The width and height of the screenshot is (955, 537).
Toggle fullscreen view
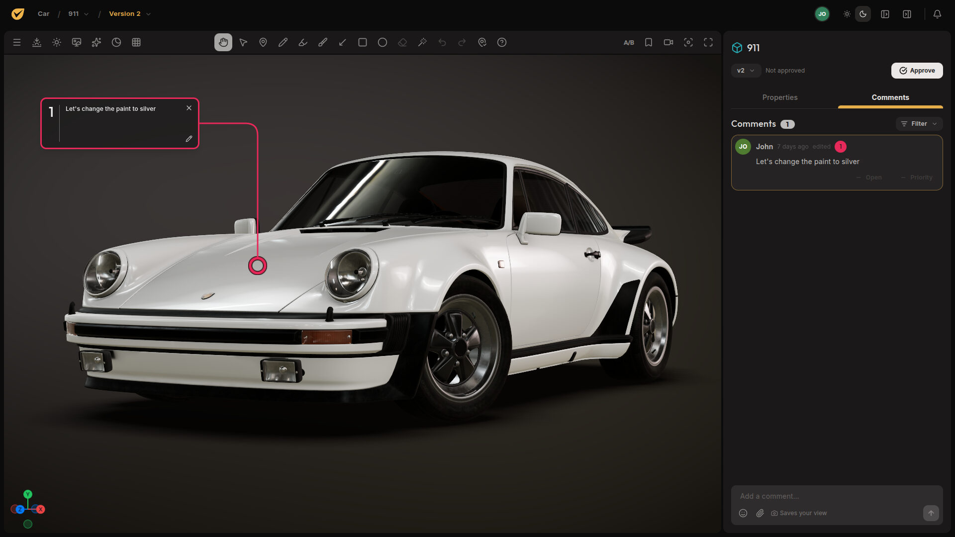[x=708, y=42]
